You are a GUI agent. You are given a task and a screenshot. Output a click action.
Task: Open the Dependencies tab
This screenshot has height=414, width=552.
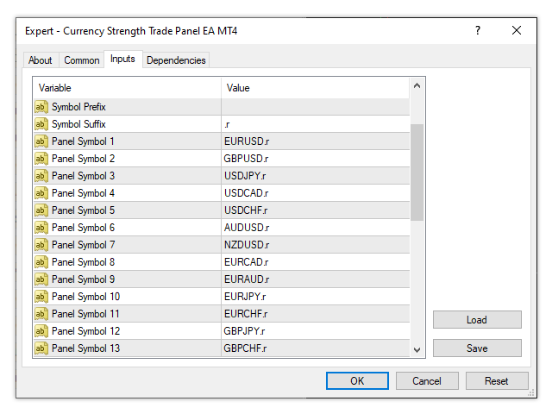click(x=176, y=60)
